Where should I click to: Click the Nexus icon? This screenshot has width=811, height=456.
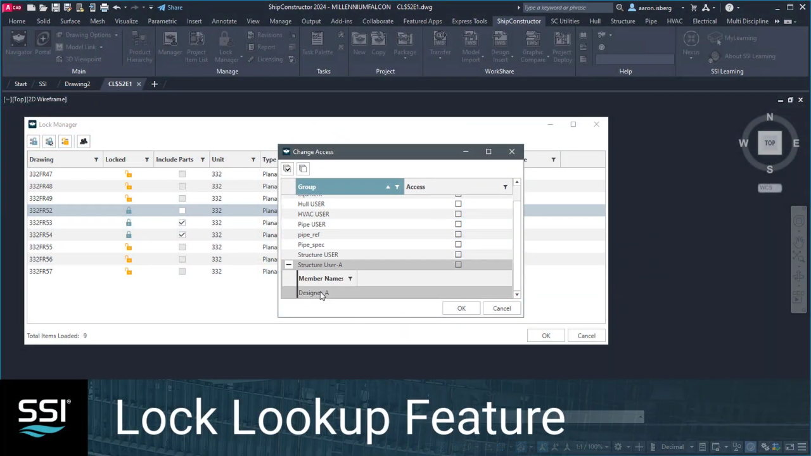(x=691, y=44)
